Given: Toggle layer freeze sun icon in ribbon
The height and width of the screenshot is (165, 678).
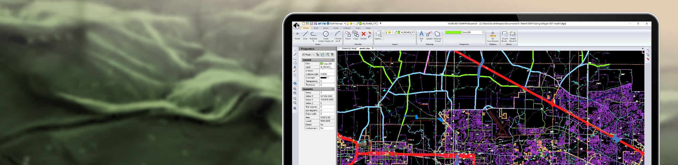Looking at the screenshot, I should click(x=390, y=32).
